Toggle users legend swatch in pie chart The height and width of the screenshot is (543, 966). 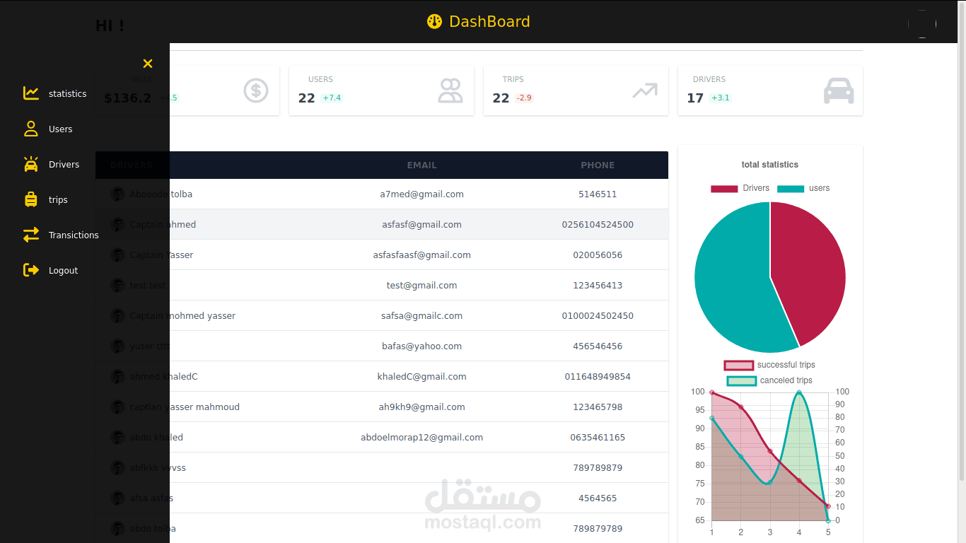pyautogui.click(x=791, y=189)
